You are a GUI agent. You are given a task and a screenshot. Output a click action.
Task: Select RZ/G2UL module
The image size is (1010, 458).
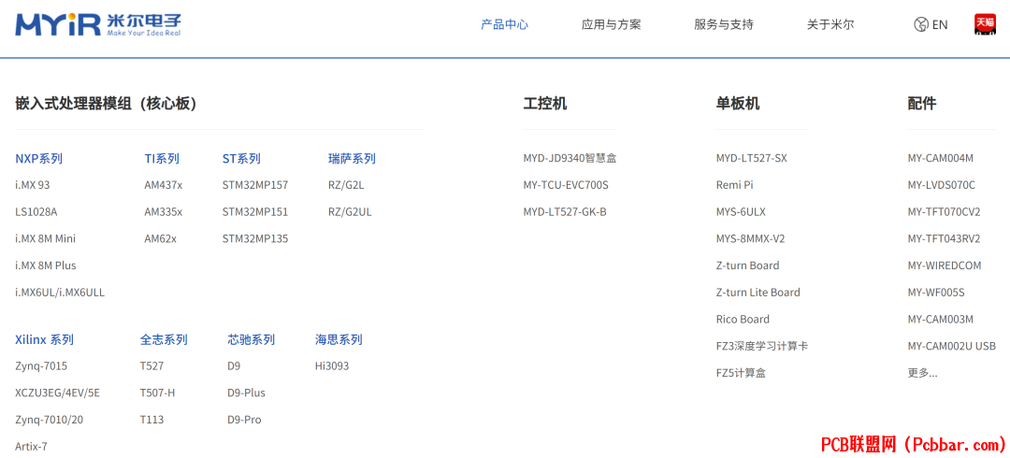click(350, 212)
